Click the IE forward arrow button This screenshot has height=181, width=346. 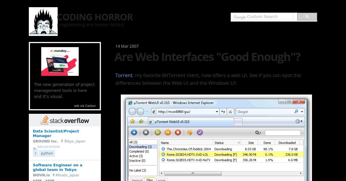pos(140,111)
